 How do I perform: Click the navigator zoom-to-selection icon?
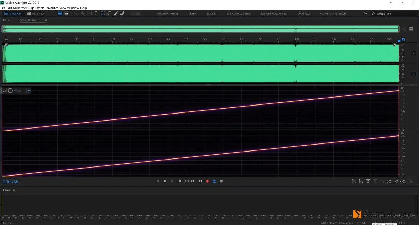pos(404,29)
